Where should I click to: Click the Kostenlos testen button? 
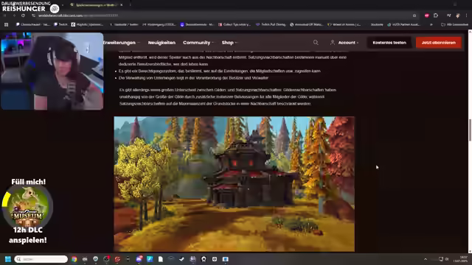tap(389, 43)
